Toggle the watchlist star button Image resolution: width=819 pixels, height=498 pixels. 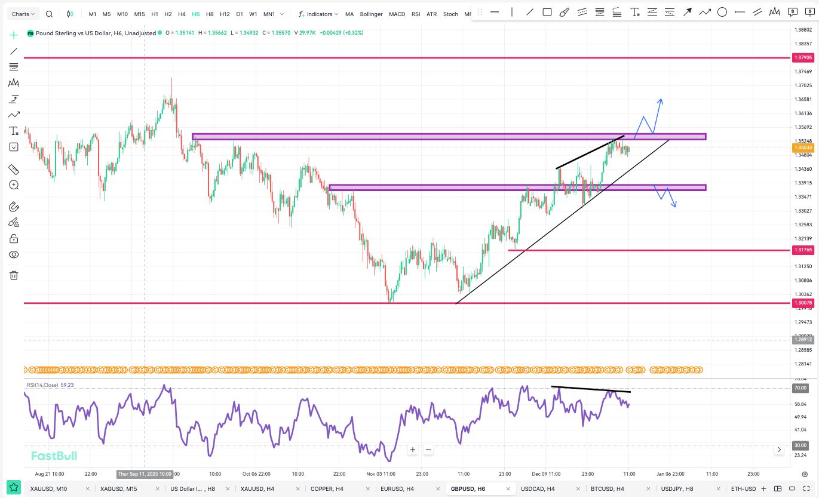[13, 488]
